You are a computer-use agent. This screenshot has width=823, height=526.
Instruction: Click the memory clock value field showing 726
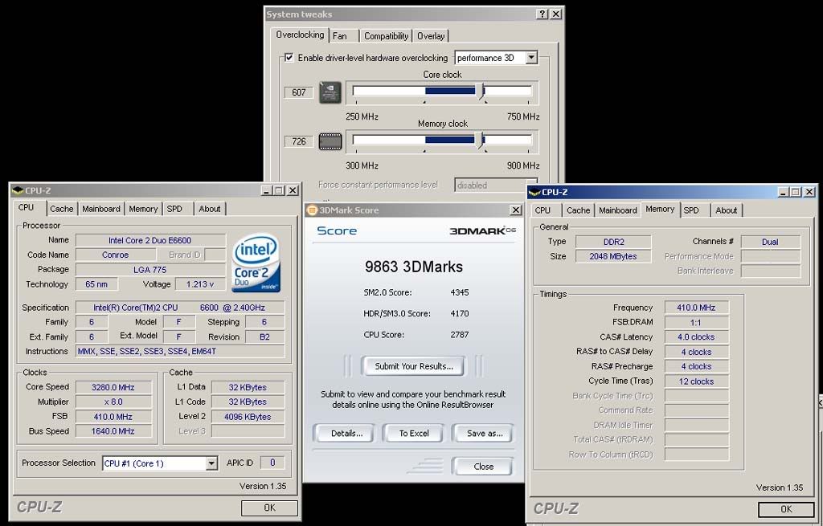click(x=299, y=141)
